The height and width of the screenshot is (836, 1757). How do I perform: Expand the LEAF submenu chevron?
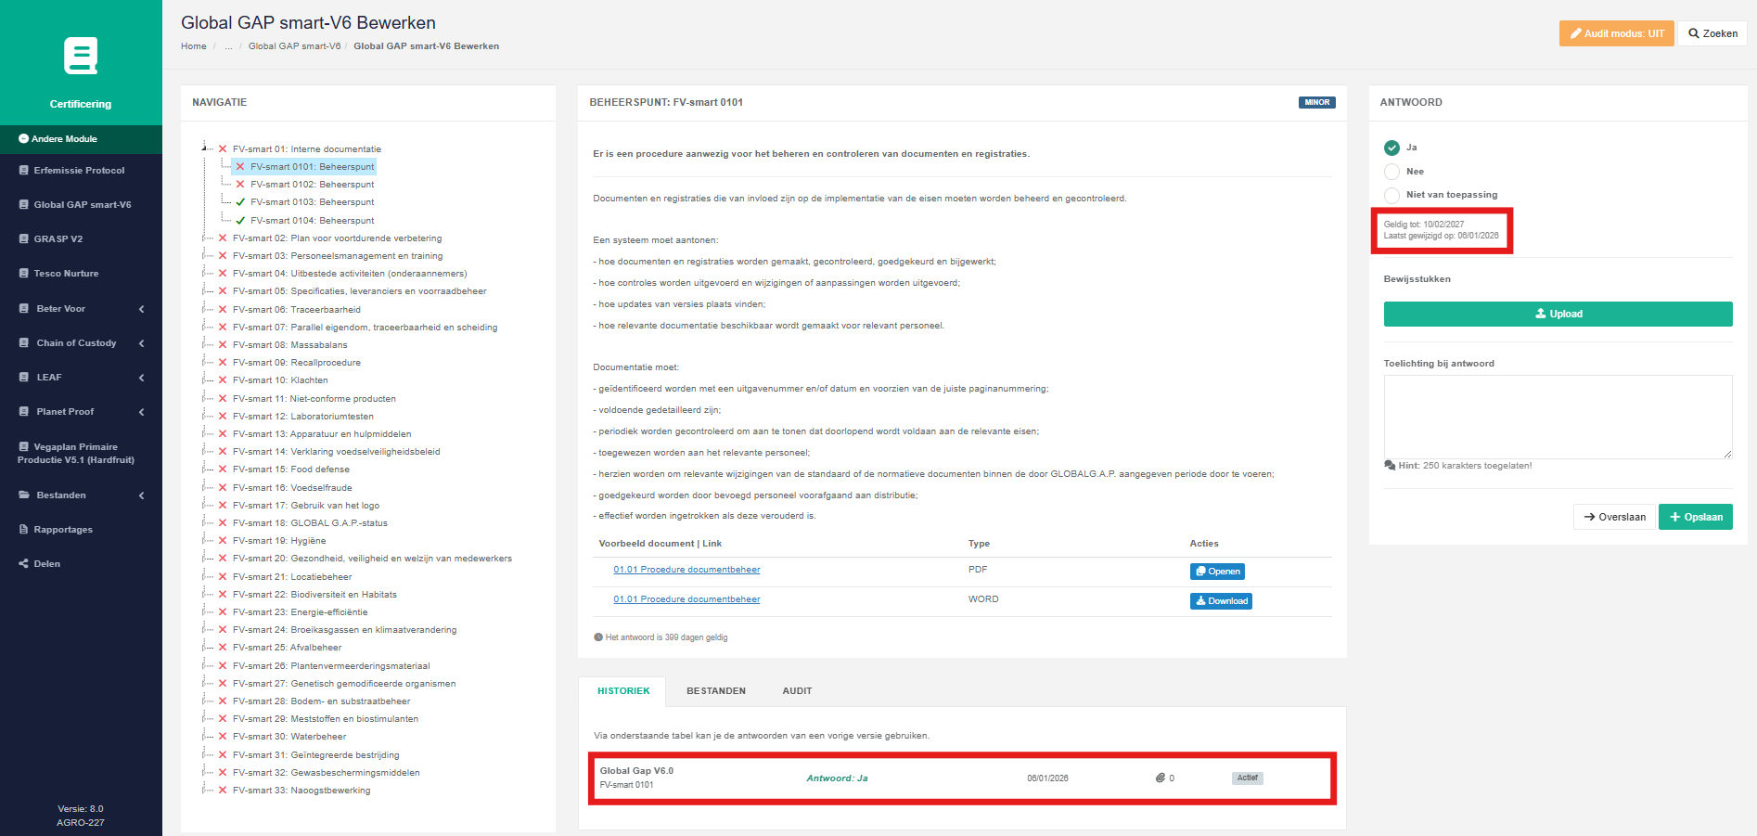pyautogui.click(x=142, y=378)
